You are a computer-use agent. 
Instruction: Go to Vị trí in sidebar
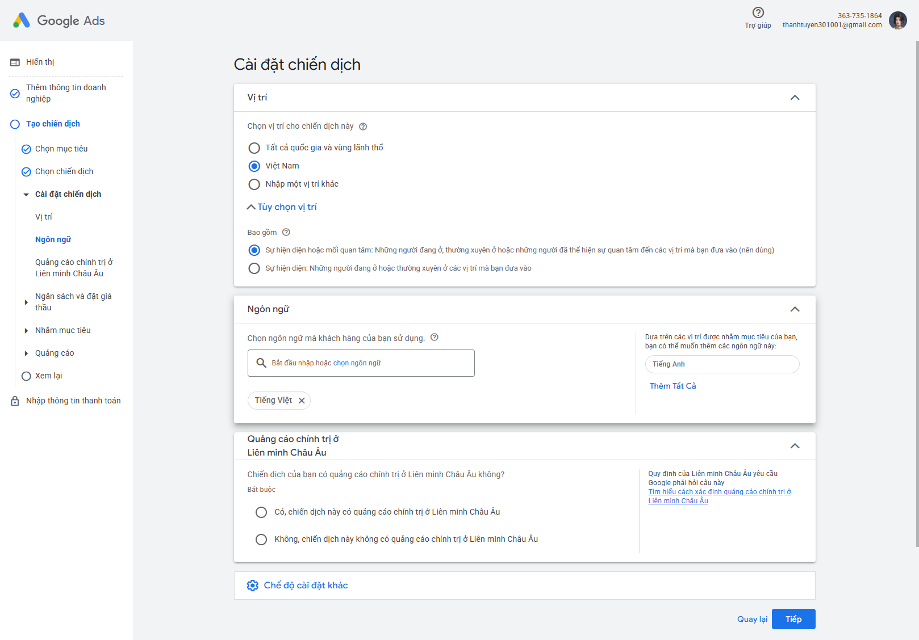pos(44,217)
